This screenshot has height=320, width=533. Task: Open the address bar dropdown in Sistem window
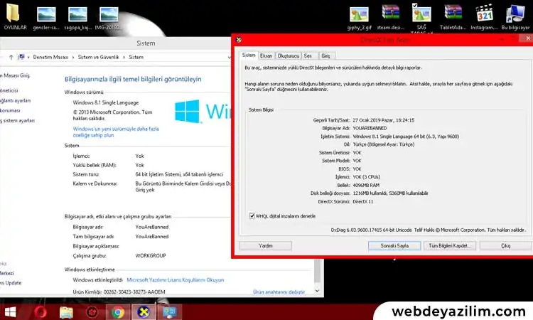point(228,57)
